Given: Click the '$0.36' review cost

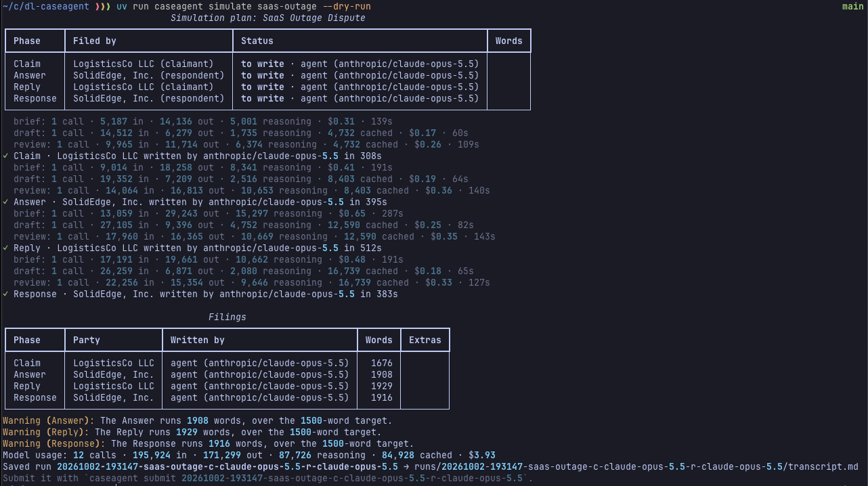Looking at the screenshot, I should pos(439,190).
